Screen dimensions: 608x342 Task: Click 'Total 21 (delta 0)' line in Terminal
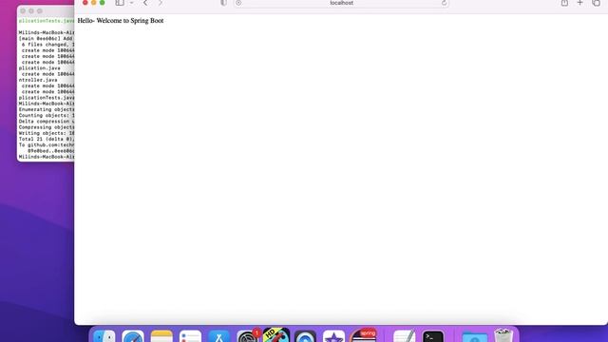(47, 139)
